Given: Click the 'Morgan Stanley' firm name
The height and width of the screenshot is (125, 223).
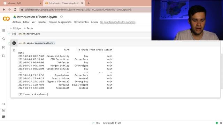Looking at the screenshot, I should coord(60,66).
